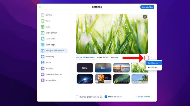This screenshot has height=106, width=190.
Task: Open the Studio Effects link
Action: (144, 97)
